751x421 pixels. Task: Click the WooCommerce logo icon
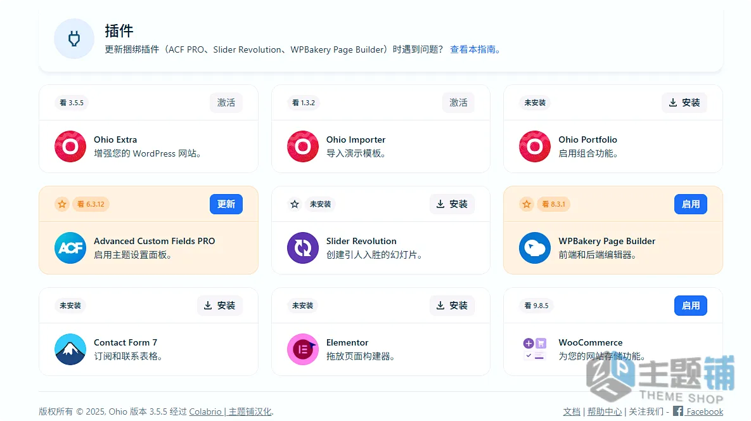[x=535, y=349]
